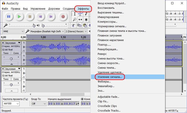Click the Paste clipboard icon
The width and height of the screenshot is (187, 113).
[85, 26]
